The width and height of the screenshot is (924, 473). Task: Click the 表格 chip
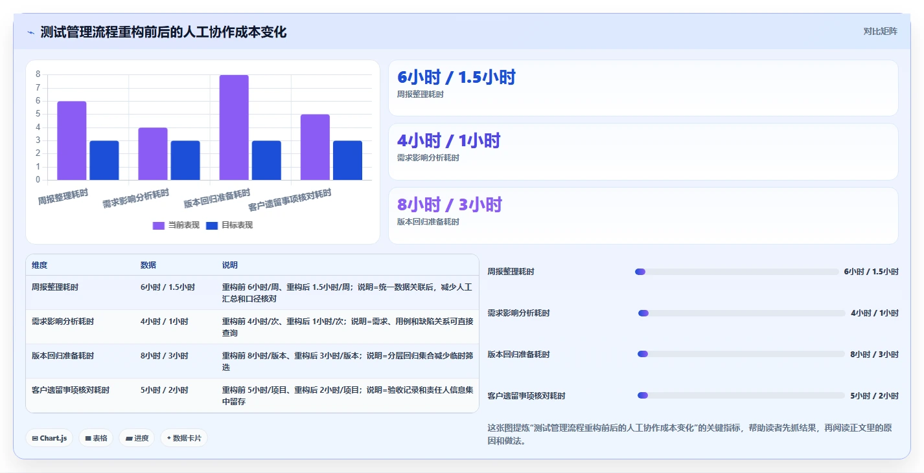pyautogui.click(x=96, y=438)
